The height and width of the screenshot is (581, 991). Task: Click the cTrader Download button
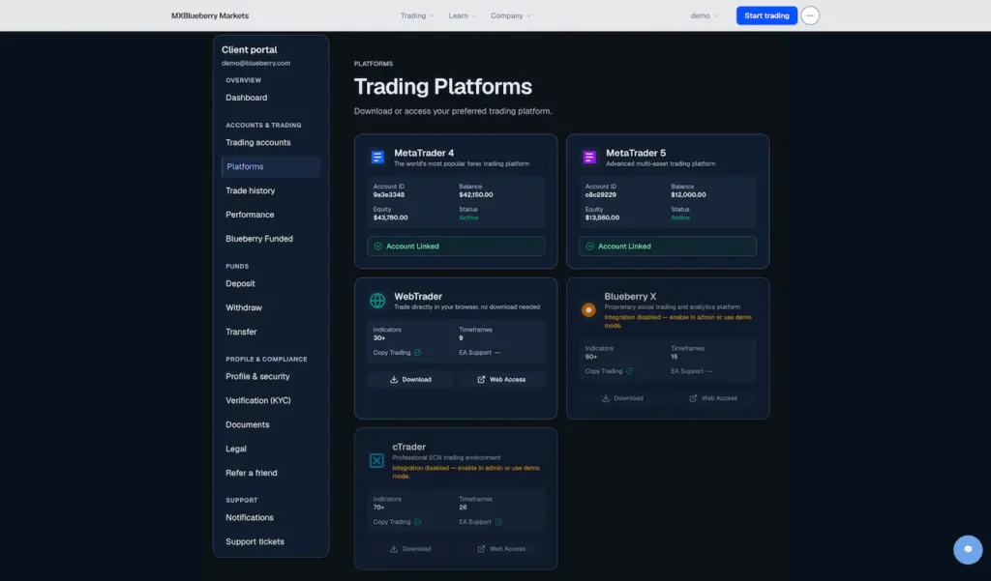[x=410, y=549]
